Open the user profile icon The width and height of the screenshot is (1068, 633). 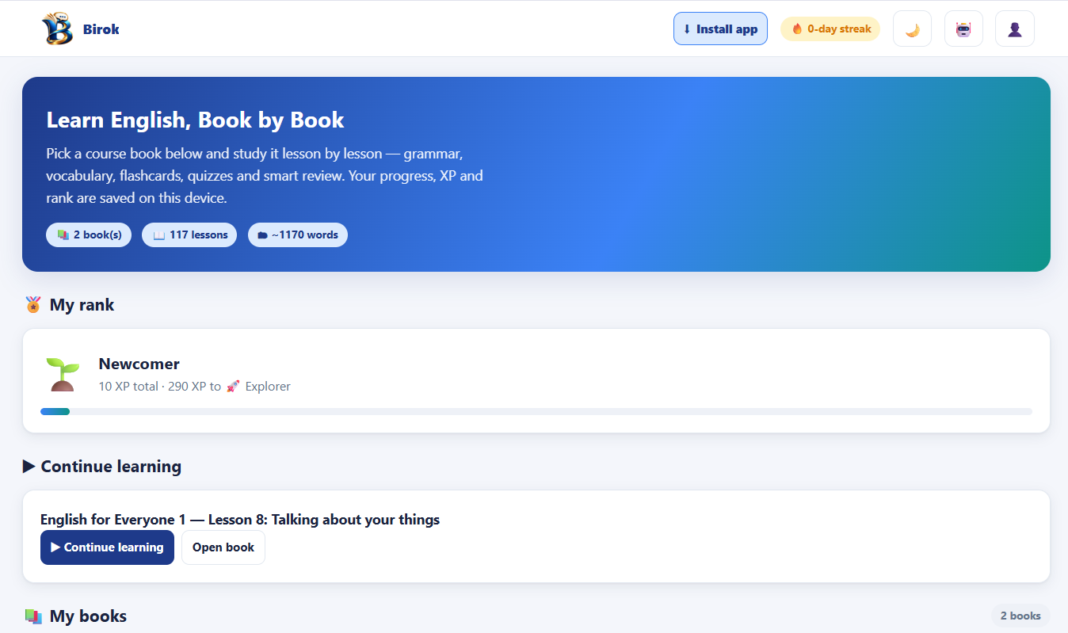(1015, 29)
